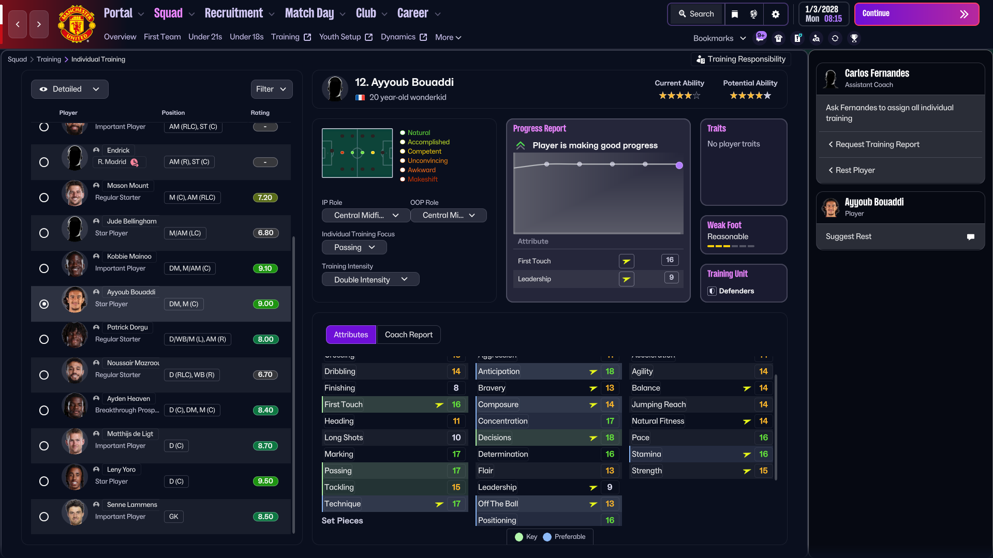
Task: Open Training Intensity Double Intensity dropdown
Action: (370, 279)
